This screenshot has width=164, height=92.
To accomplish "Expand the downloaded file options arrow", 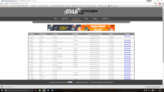I will pyautogui.click(x=17, y=87).
